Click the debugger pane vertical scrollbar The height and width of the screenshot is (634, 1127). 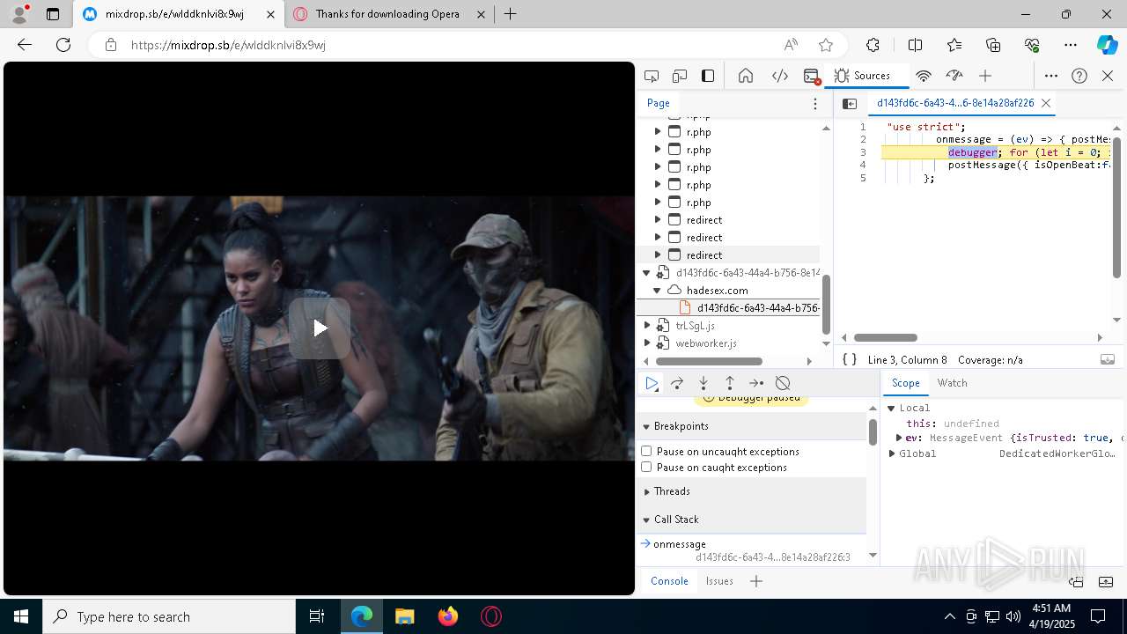[873, 432]
